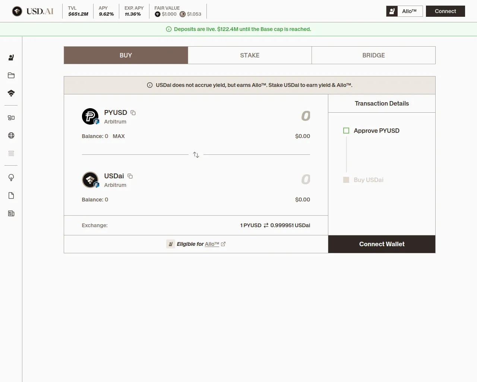Click the info icon in deposits banner
This screenshot has width=477, height=382.
pos(169,29)
